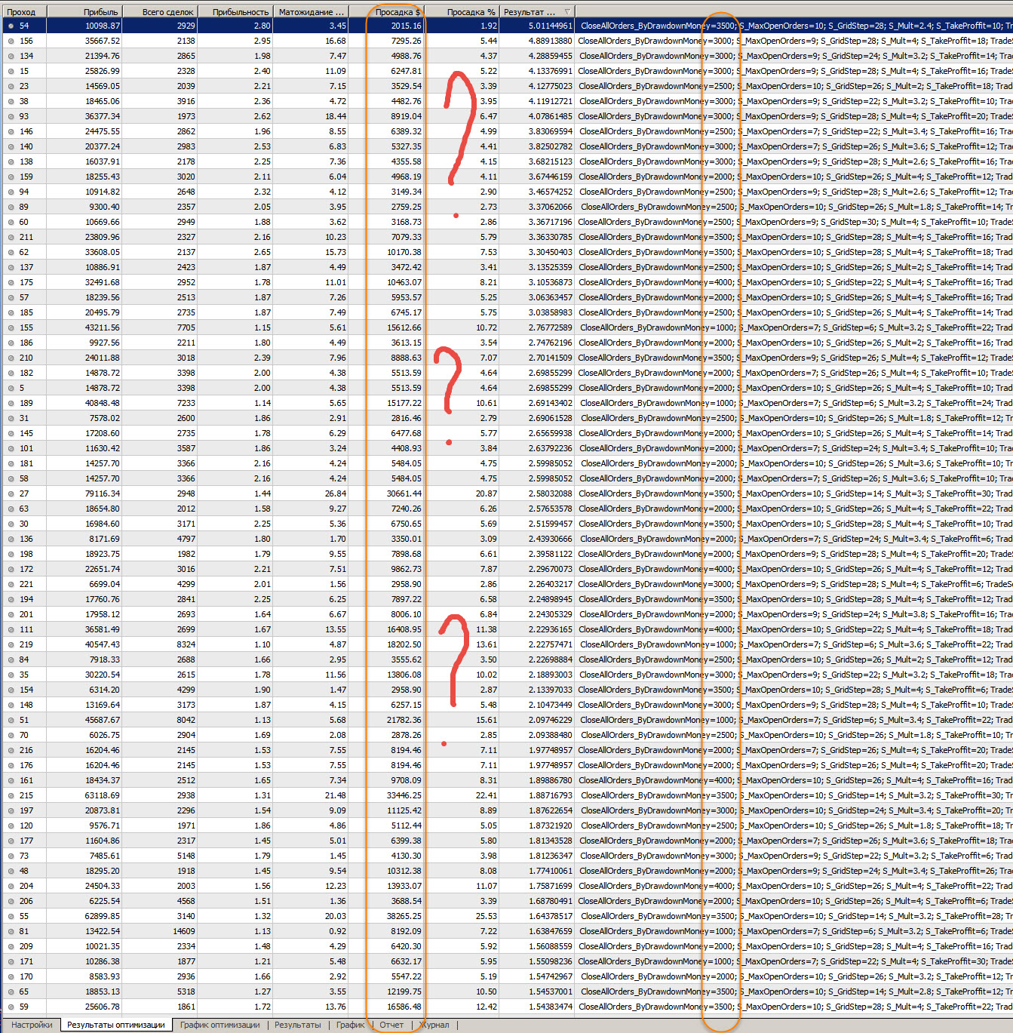1013x1033 pixels.
Task: Click the pass icon in row 59
Action: point(11,1007)
